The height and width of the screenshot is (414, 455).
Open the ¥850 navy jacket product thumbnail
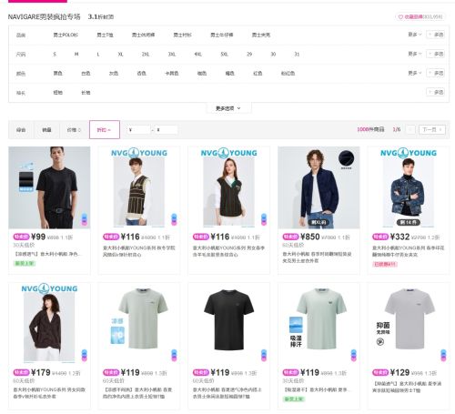[x=318, y=187]
